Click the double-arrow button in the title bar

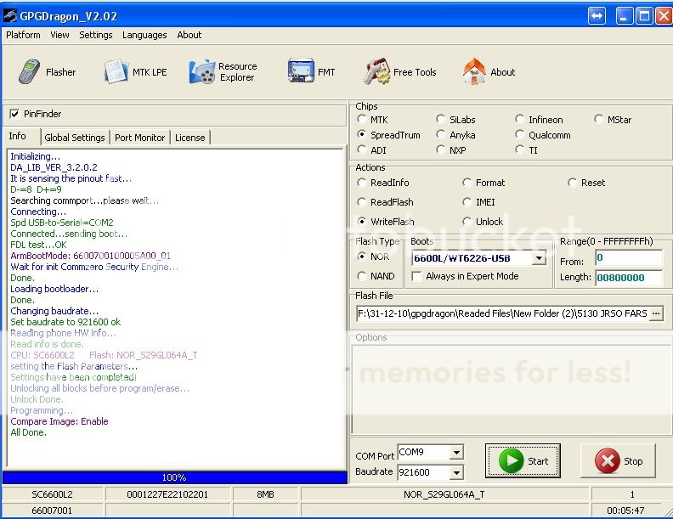pos(597,16)
